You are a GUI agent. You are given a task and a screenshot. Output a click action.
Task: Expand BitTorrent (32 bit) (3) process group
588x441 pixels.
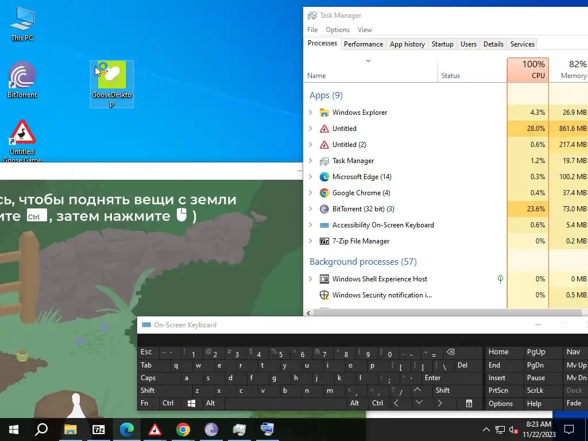coord(311,209)
